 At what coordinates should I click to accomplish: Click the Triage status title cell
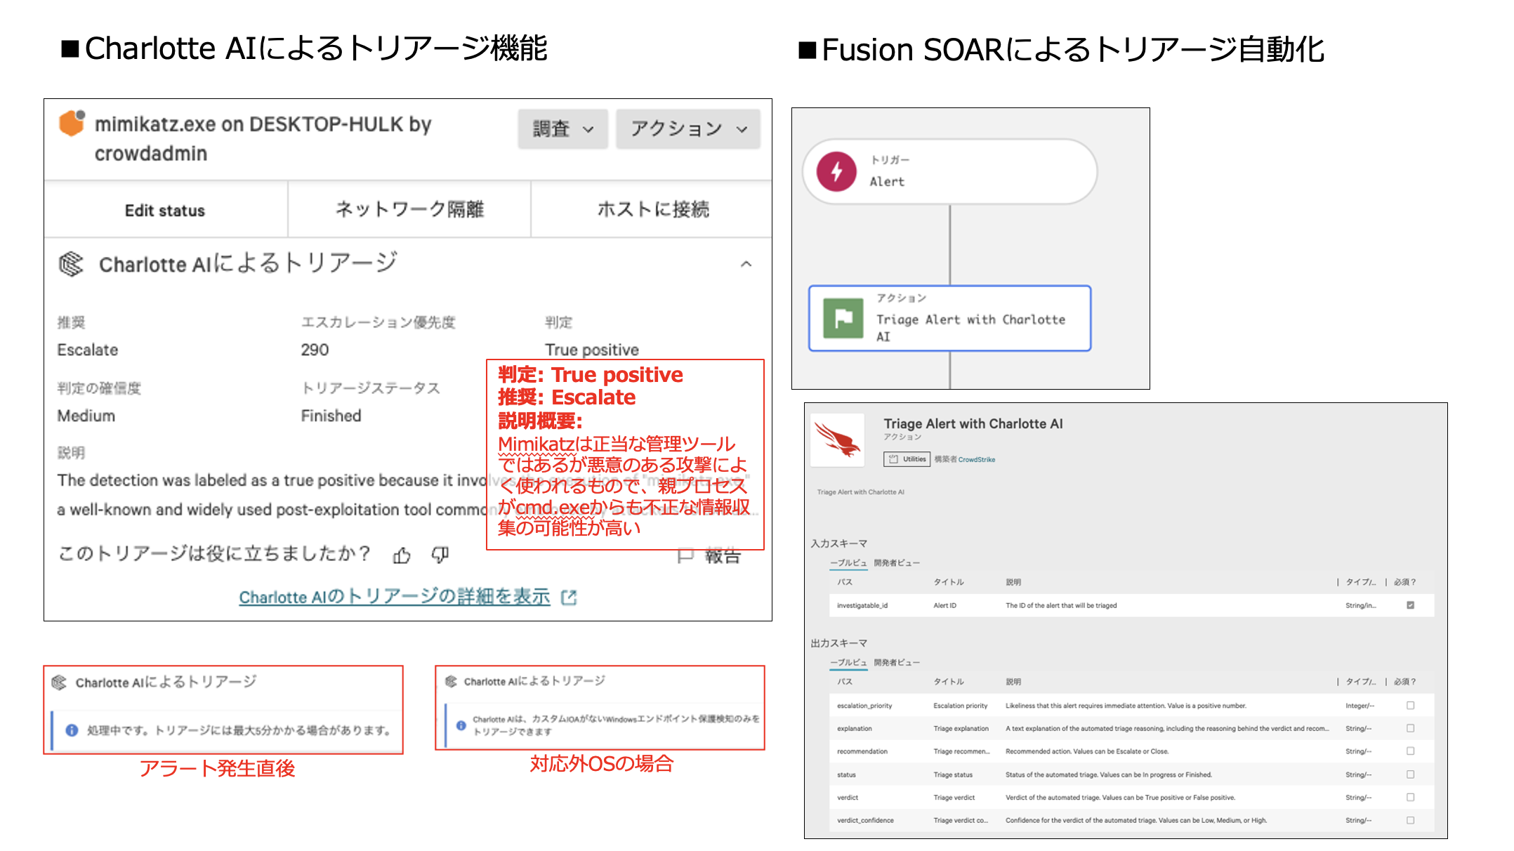tap(953, 774)
